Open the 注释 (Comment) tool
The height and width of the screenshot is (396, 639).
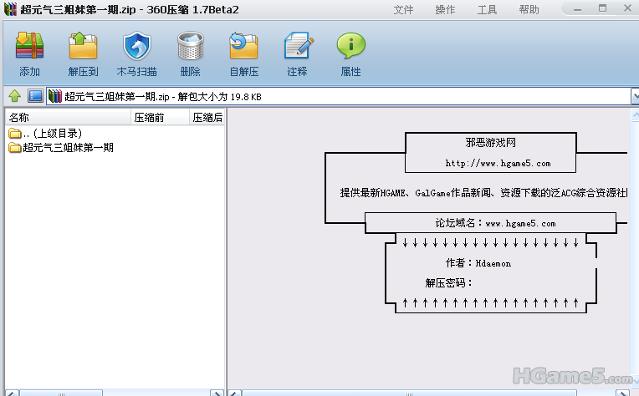(x=297, y=53)
